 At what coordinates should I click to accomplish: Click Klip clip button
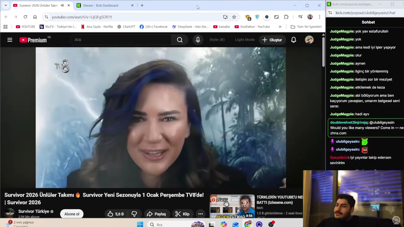point(182,214)
